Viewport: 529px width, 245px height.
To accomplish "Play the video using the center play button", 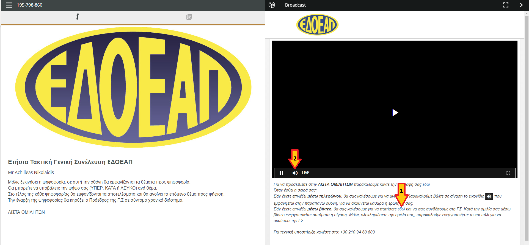I will click(x=395, y=112).
